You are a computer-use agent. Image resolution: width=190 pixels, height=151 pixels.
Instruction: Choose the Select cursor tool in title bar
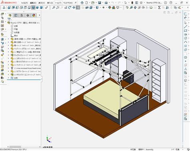125,3
